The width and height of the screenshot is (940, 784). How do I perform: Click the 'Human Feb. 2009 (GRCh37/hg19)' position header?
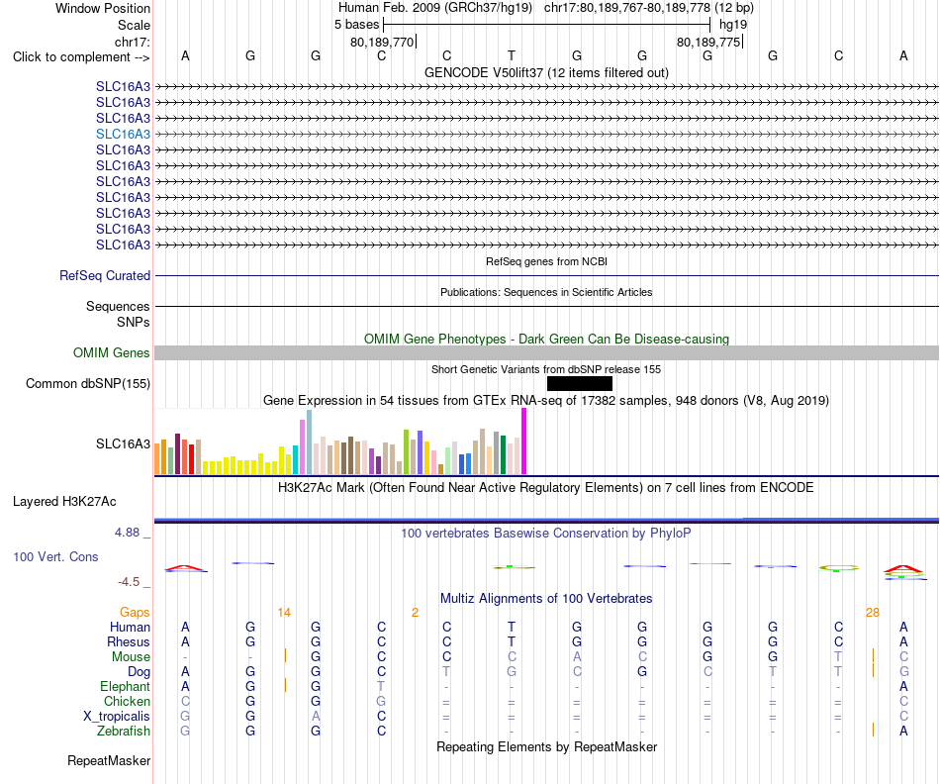(435, 8)
